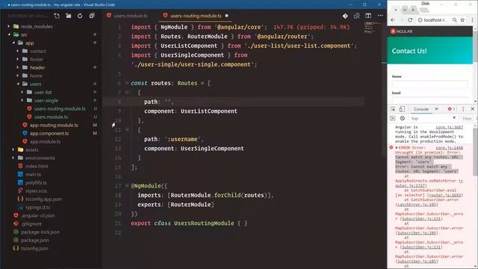Open the core.js:3687 source link in console
478x269 pixels.
(449, 127)
